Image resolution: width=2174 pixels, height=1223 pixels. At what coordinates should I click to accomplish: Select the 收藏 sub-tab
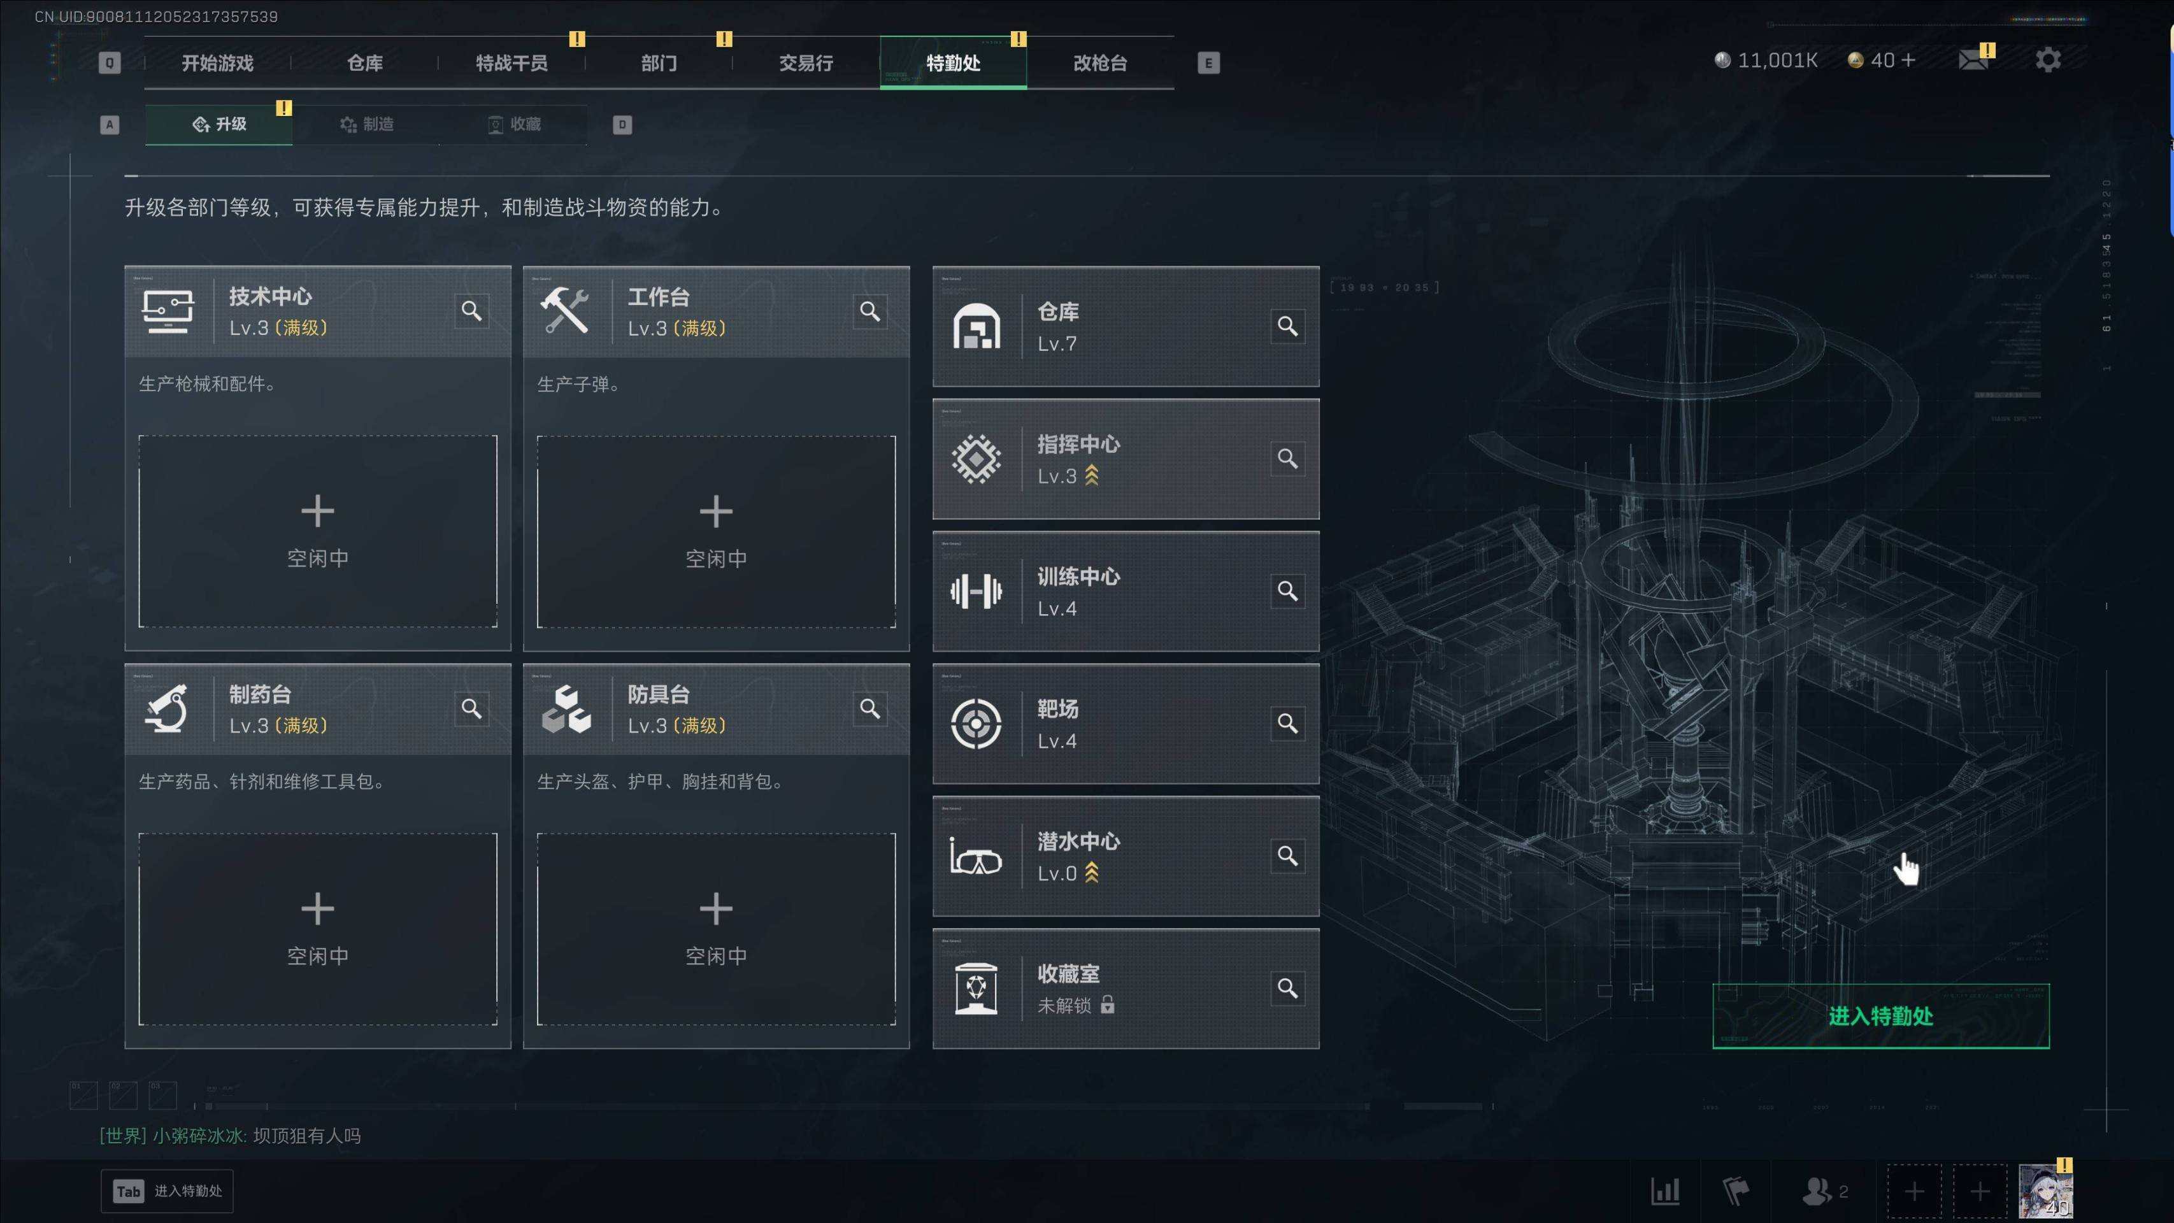pos(514,124)
